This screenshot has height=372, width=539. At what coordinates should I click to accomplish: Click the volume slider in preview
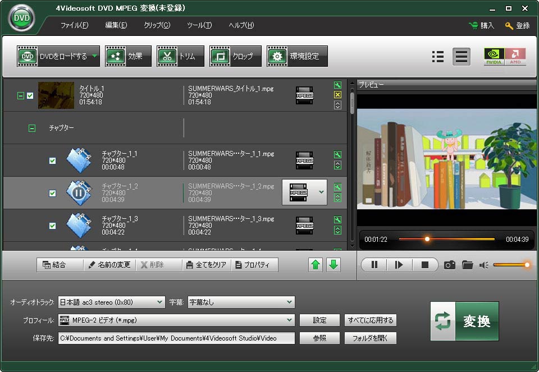(x=510, y=265)
